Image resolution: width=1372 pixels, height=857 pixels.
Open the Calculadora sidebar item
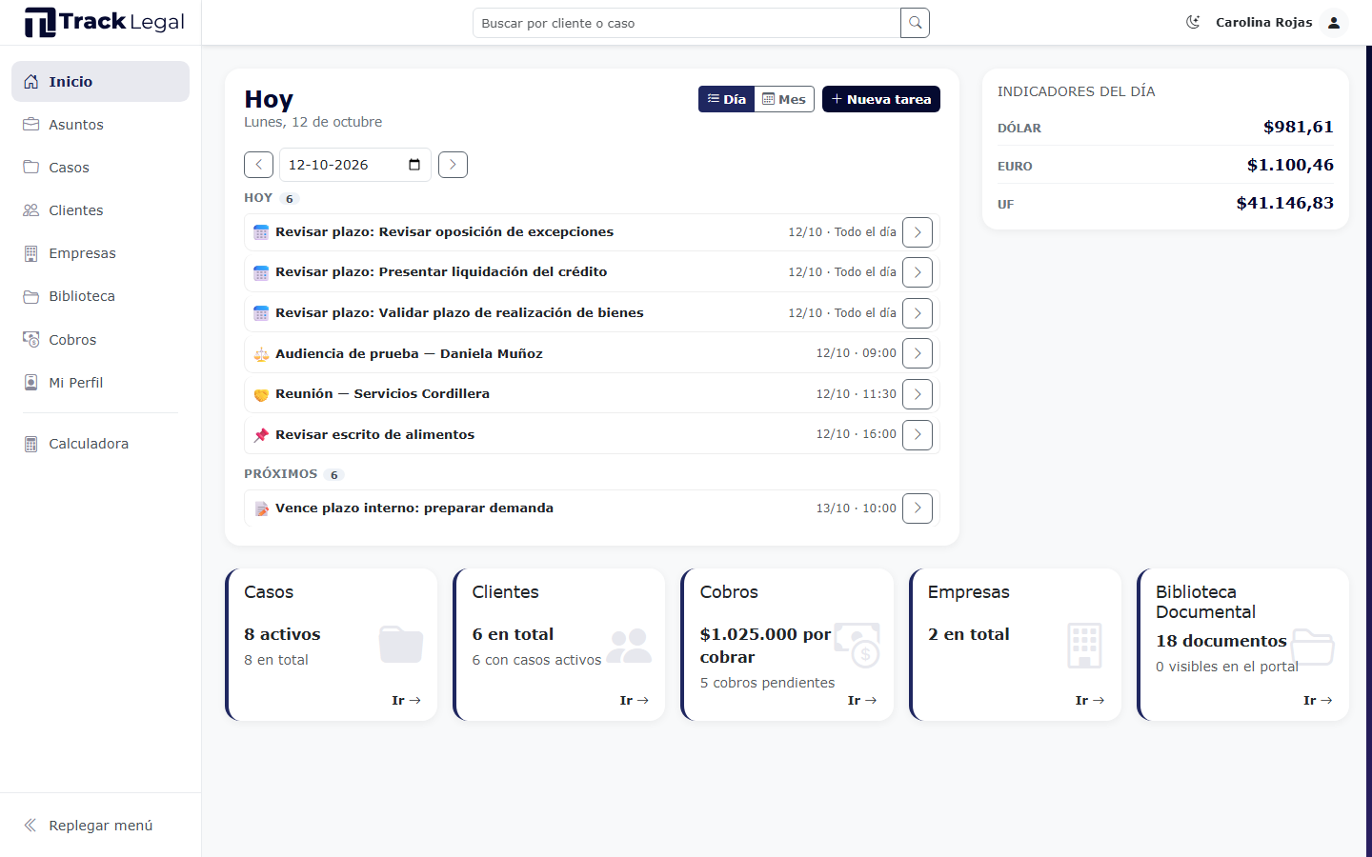pyautogui.click(x=100, y=444)
